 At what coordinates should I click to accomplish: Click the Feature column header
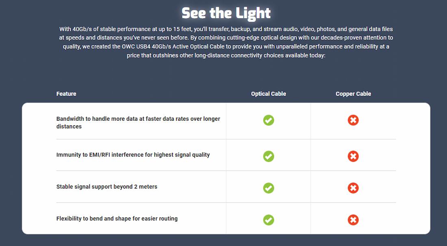(x=66, y=94)
